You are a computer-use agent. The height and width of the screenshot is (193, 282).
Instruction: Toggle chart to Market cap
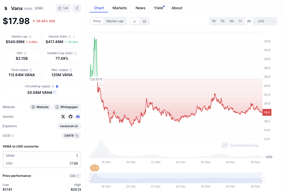point(115,21)
